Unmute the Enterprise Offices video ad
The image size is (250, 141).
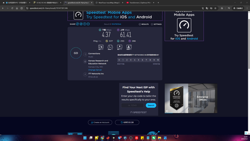[x=167, y=111]
